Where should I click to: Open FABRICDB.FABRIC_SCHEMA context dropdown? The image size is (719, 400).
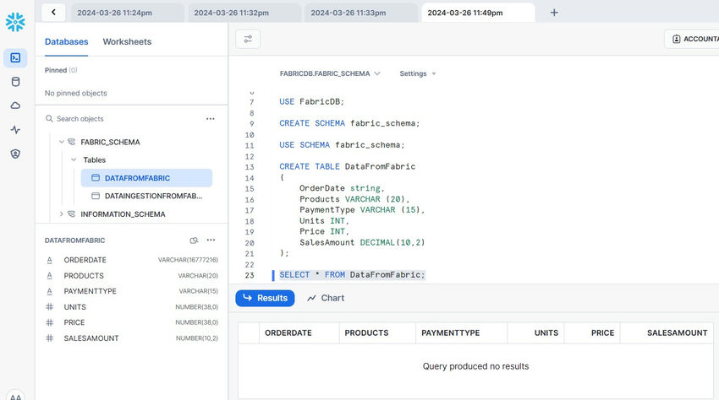point(330,73)
